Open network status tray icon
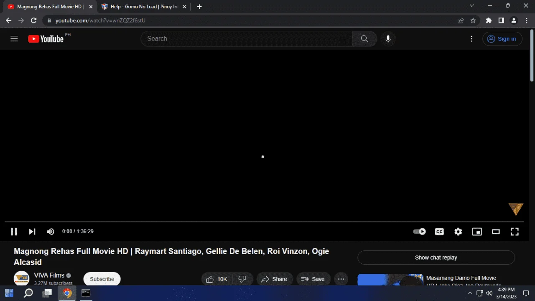This screenshot has height=301, width=535. tap(480, 293)
